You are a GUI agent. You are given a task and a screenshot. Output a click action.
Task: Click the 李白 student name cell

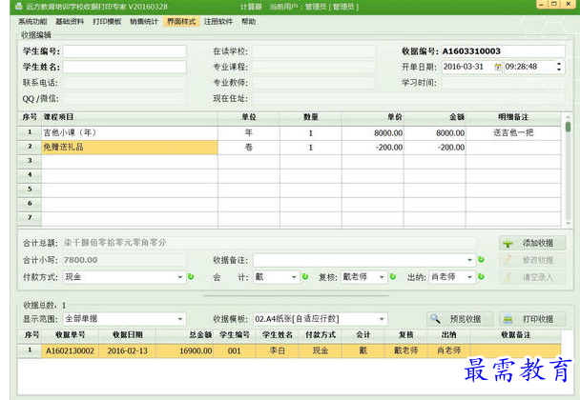(277, 350)
